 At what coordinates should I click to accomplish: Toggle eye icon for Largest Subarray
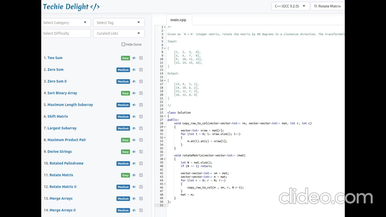pos(134,128)
